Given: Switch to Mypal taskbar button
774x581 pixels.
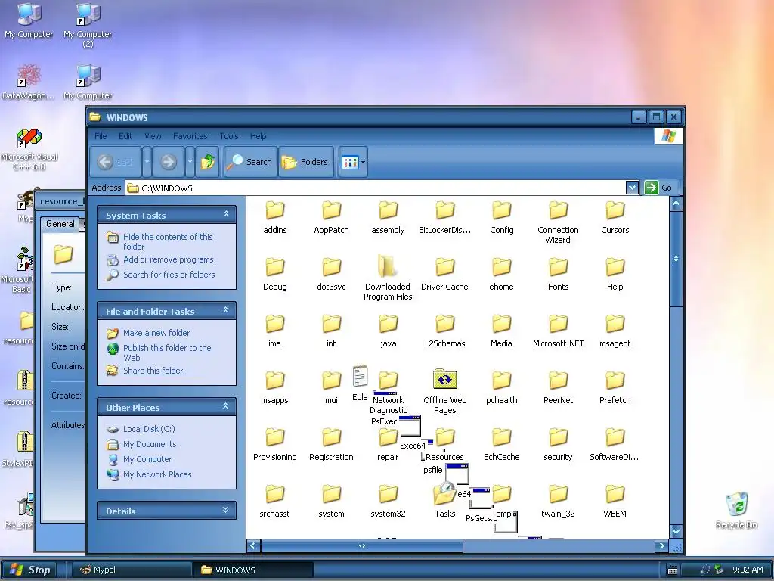Looking at the screenshot, I should [x=132, y=570].
